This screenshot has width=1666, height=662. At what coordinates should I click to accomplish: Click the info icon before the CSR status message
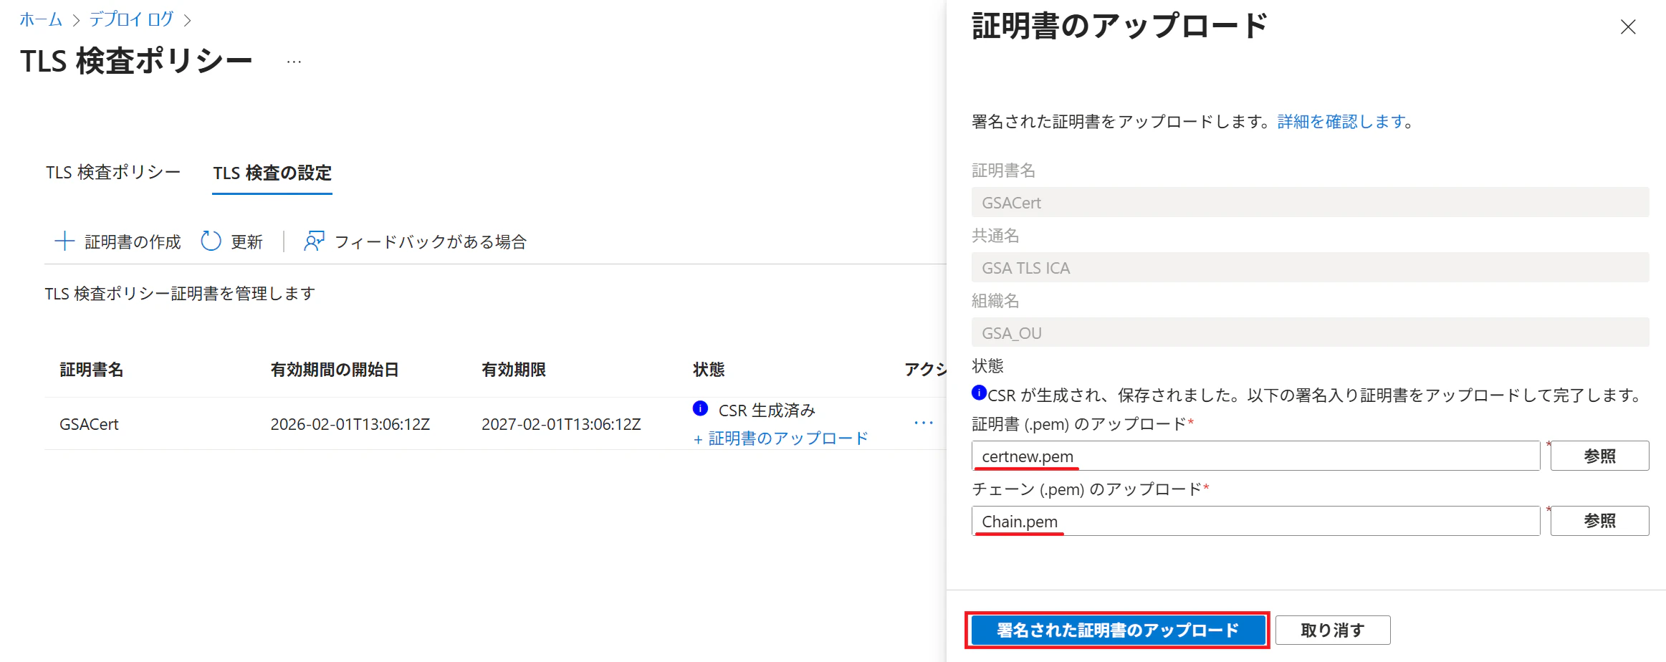pos(979,393)
